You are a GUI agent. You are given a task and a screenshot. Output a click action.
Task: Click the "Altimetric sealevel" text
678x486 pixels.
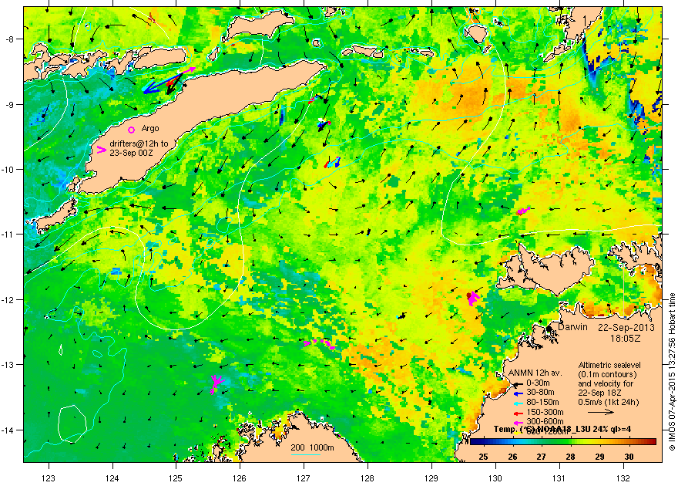click(x=609, y=365)
